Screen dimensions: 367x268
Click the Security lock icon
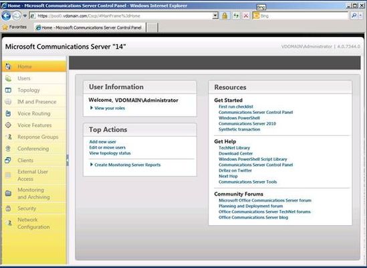[8, 208]
